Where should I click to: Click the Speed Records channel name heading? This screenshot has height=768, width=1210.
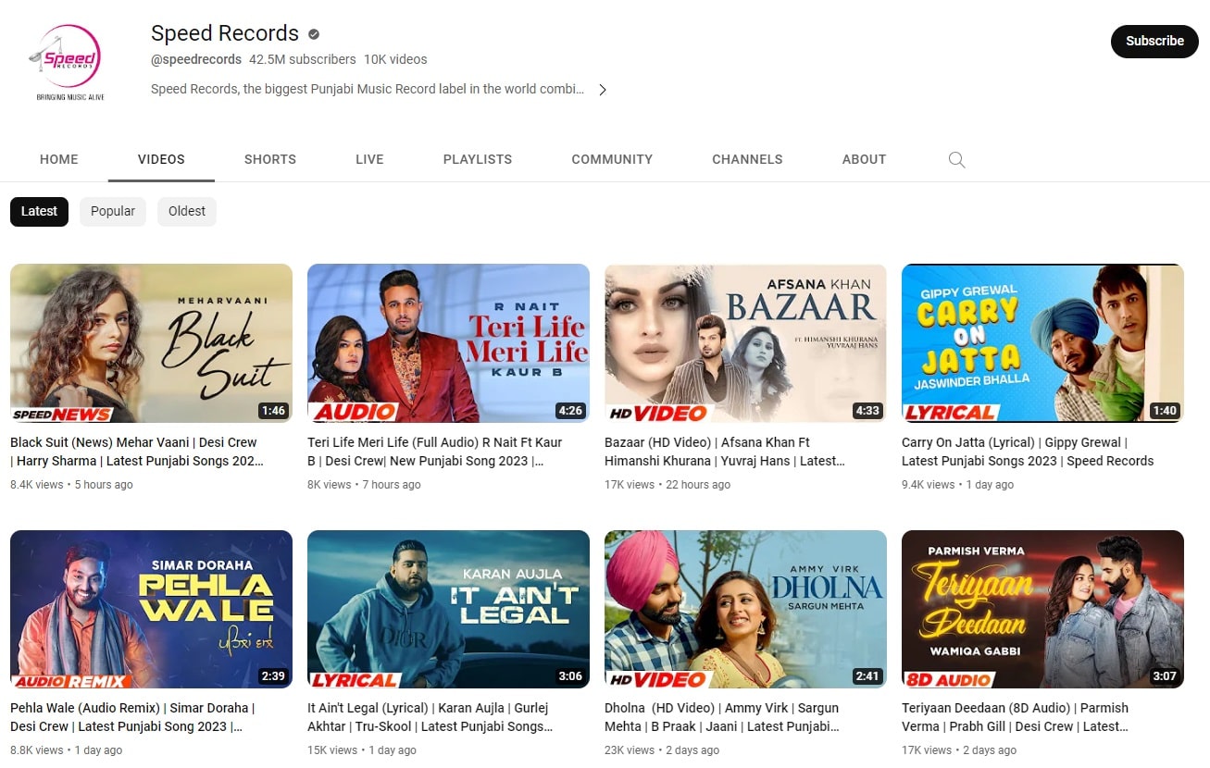pyautogui.click(x=225, y=33)
